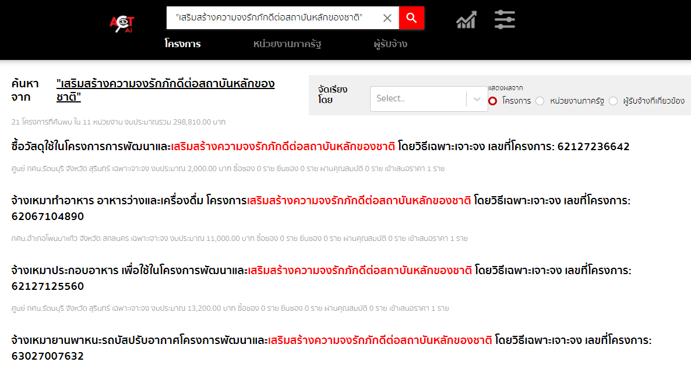Switch to the โครงการ tab
691x369 pixels.
(x=182, y=44)
